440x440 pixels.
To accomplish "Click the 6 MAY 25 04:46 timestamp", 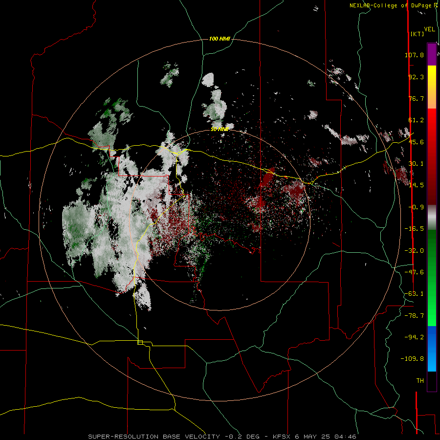I will click(x=326, y=437).
